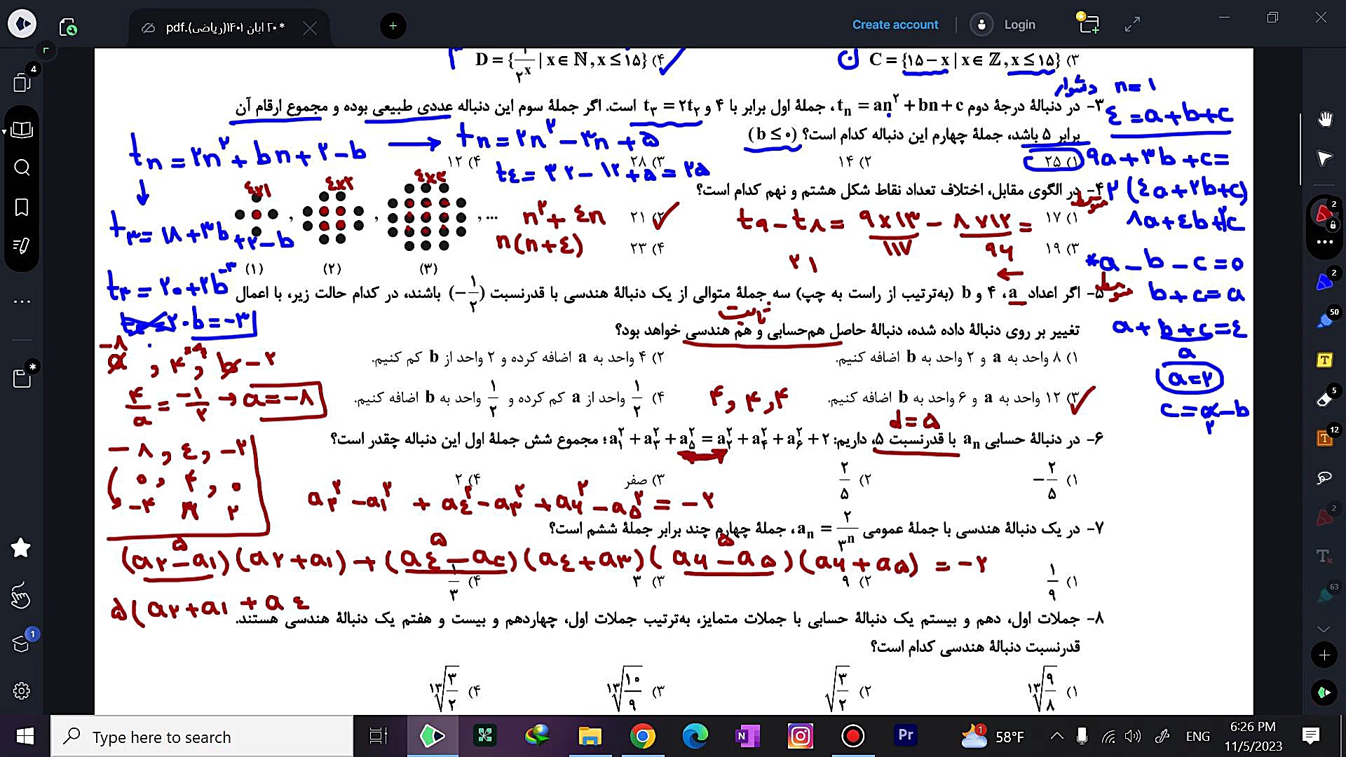Select the lasso selection tool
This screenshot has height=757, width=1346.
(x=1324, y=478)
